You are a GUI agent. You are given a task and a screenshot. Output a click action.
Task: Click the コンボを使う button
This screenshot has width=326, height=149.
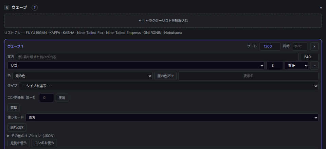pyautogui.click(x=44, y=143)
